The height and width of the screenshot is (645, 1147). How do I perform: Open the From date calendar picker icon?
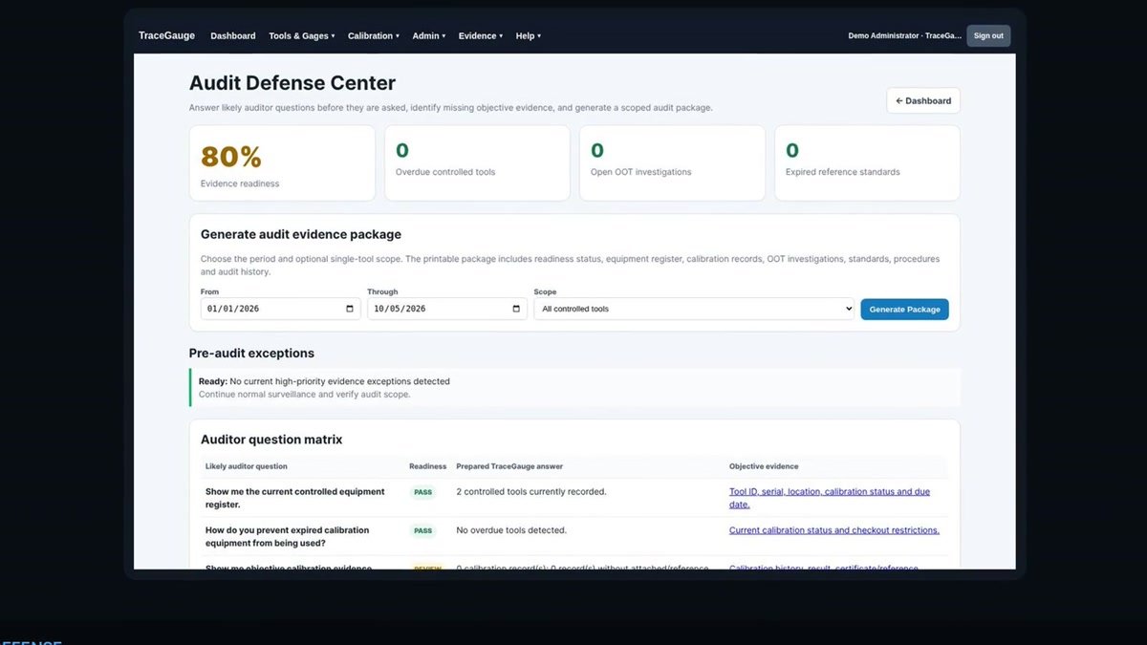350,309
